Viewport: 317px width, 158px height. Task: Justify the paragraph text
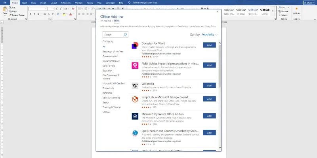[x=91, y=14]
